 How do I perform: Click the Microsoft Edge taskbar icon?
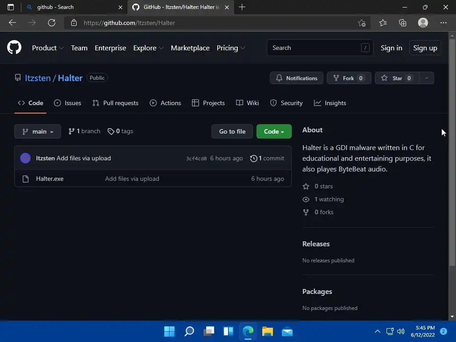coord(248,331)
